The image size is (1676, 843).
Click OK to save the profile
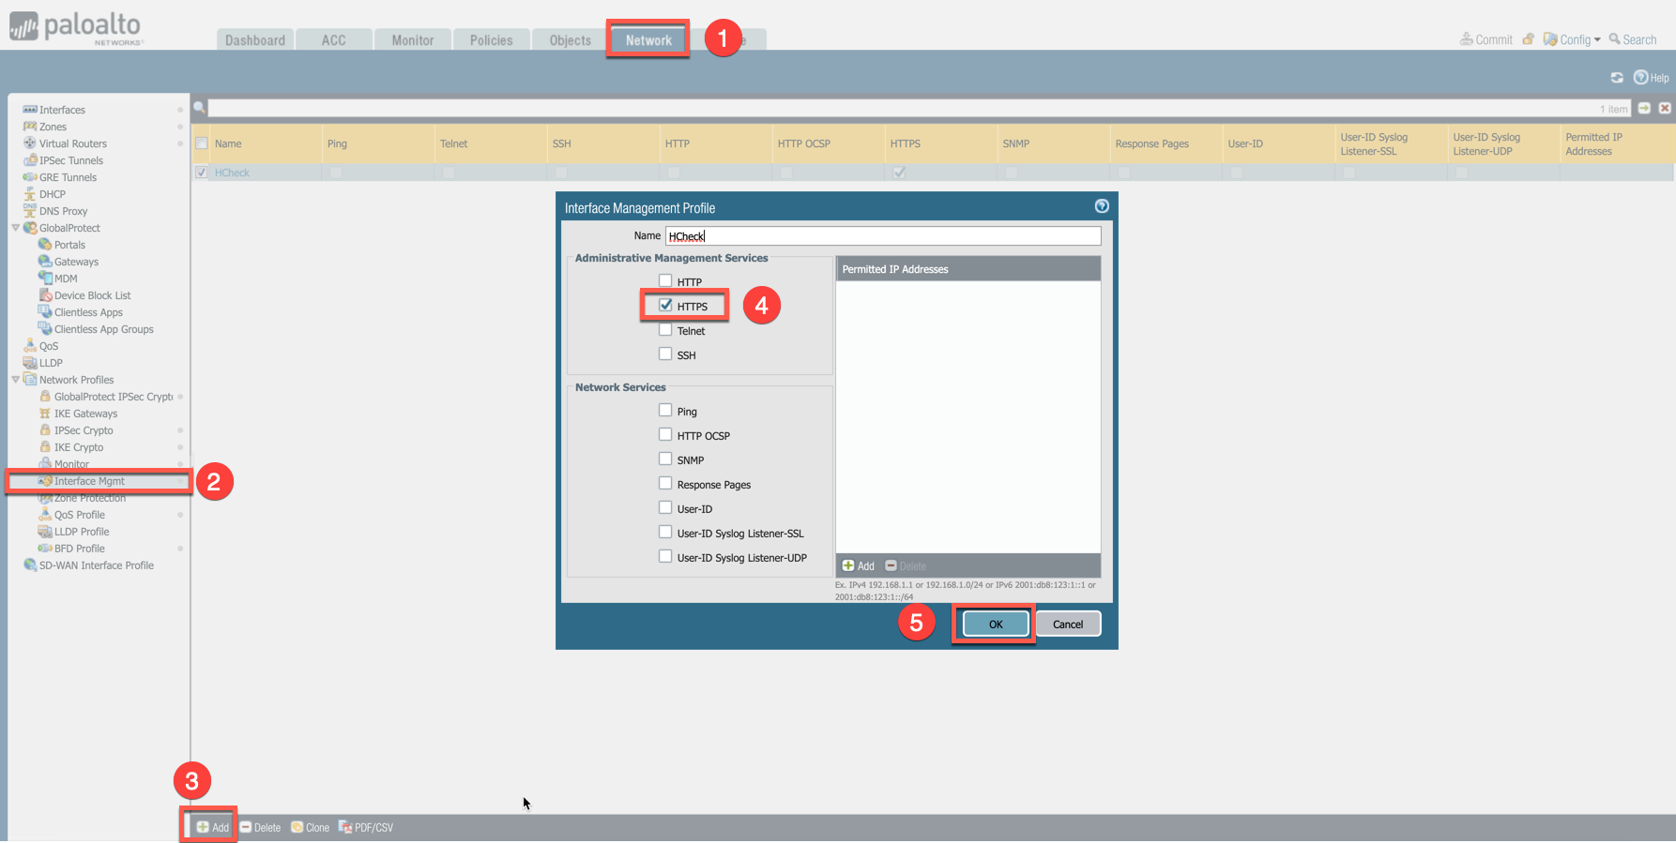pos(995,625)
